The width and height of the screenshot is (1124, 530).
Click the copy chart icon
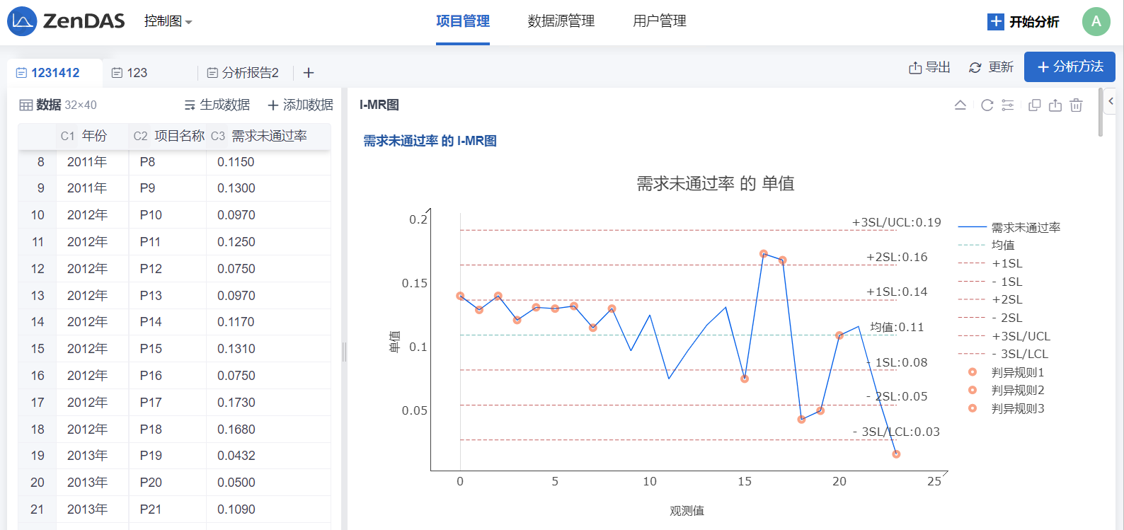point(1034,105)
